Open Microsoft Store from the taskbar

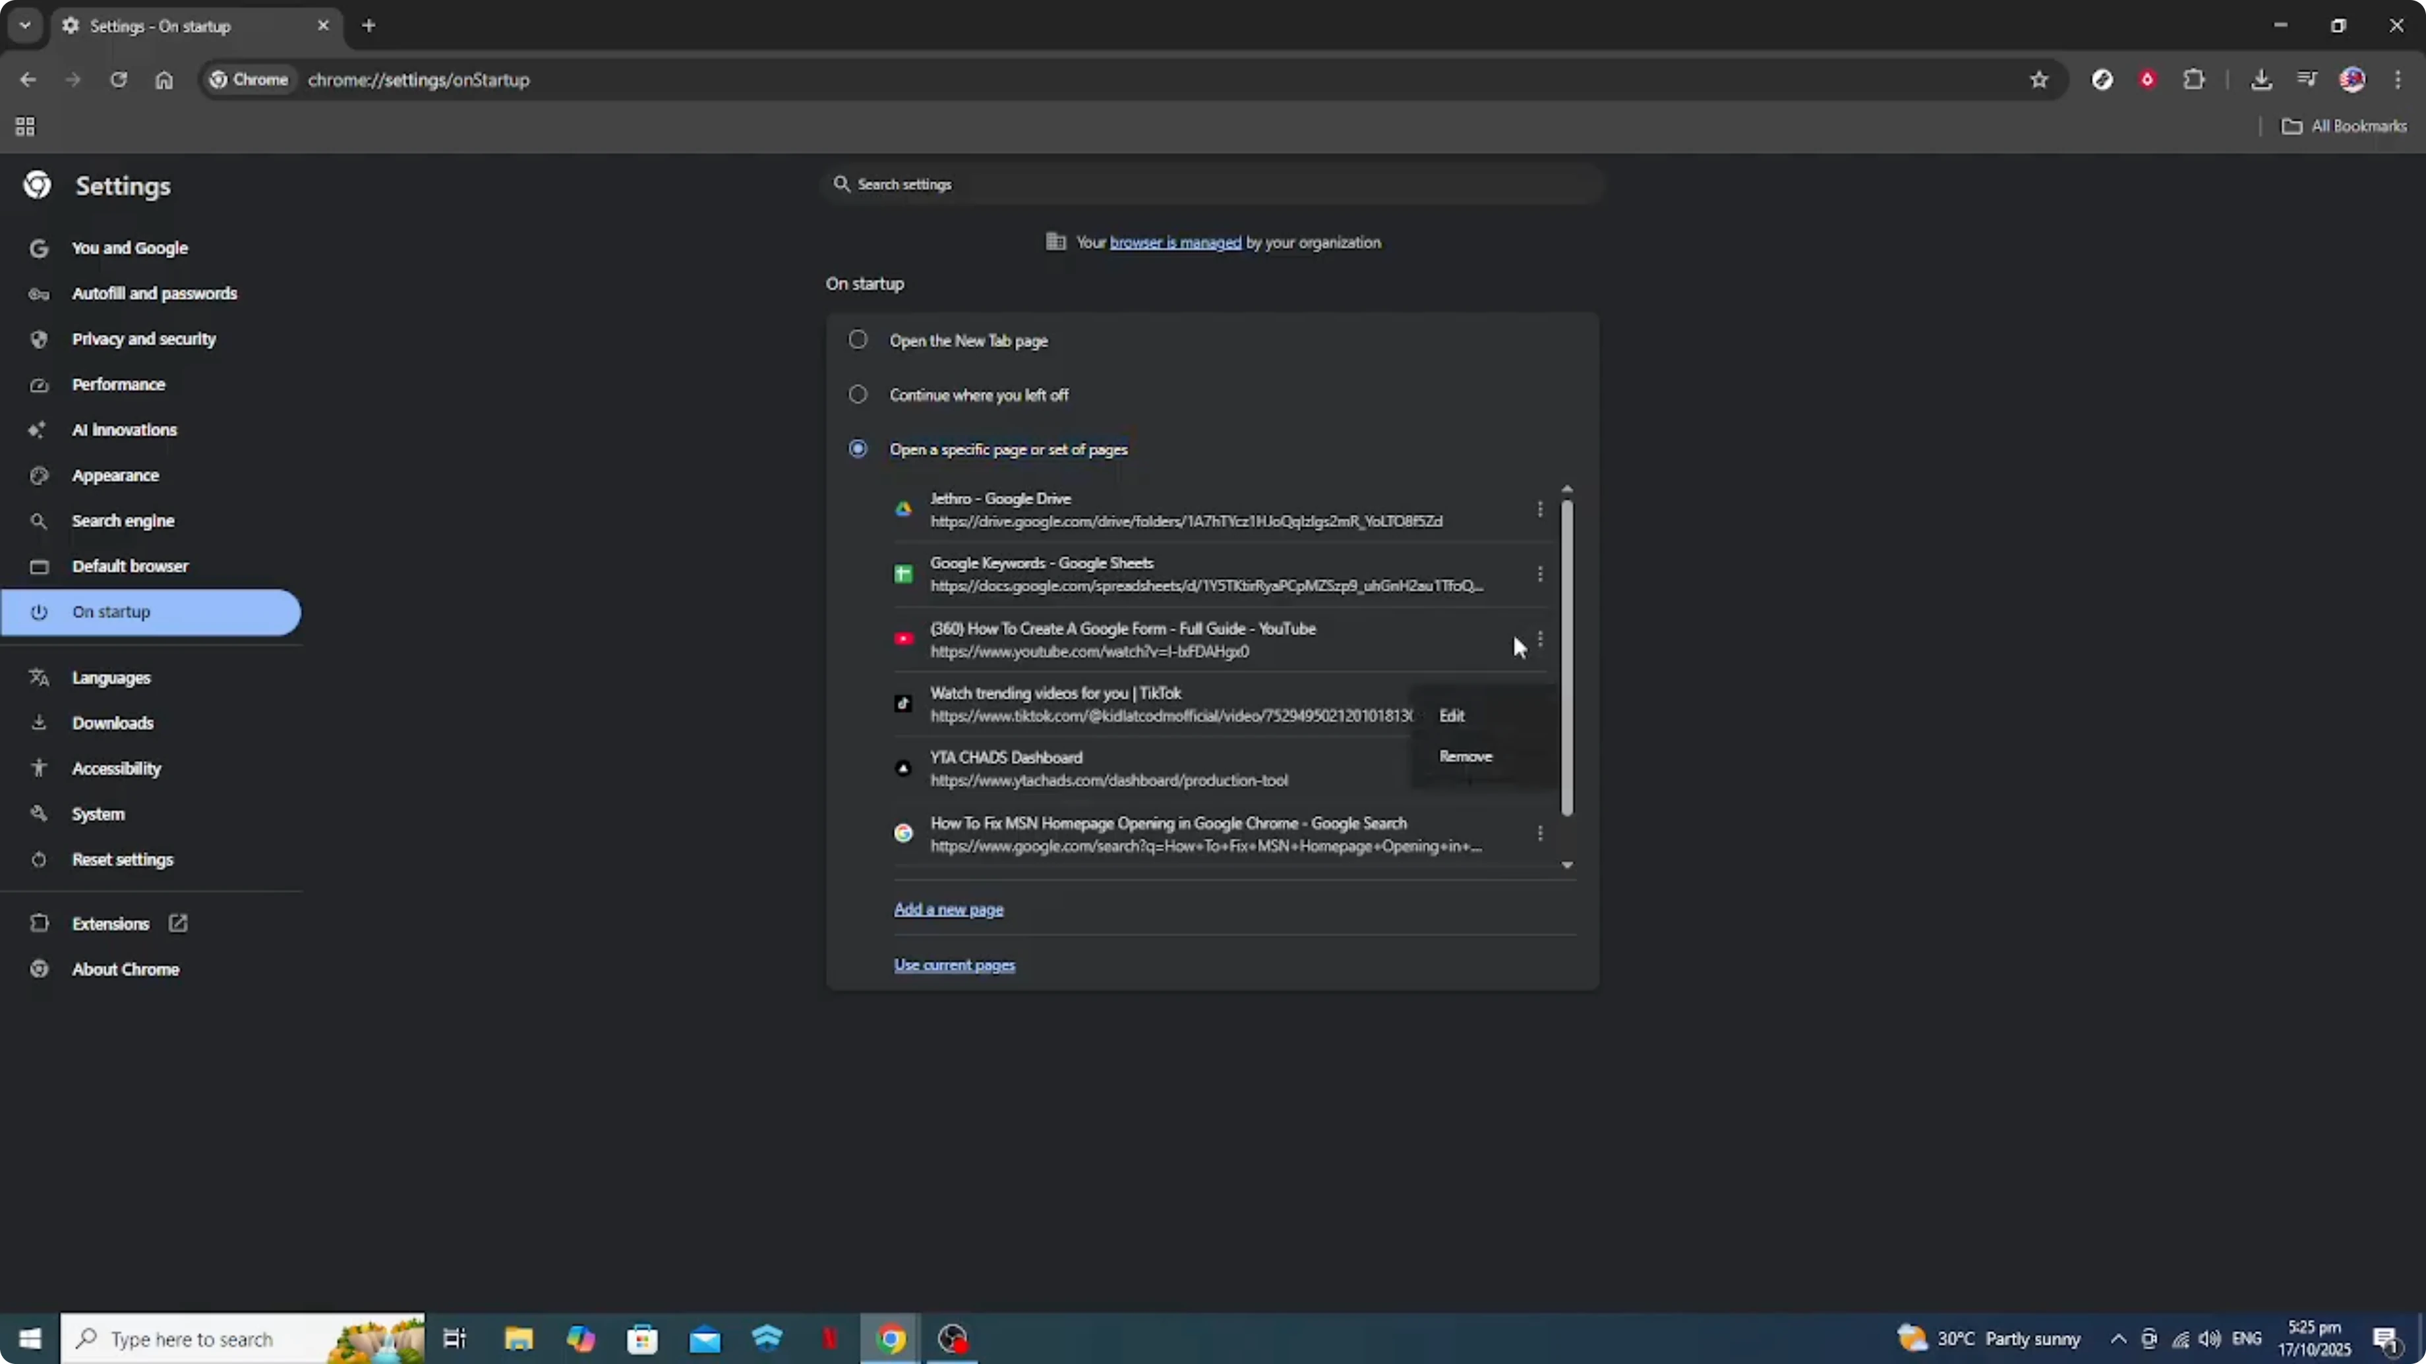click(642, 1338)
